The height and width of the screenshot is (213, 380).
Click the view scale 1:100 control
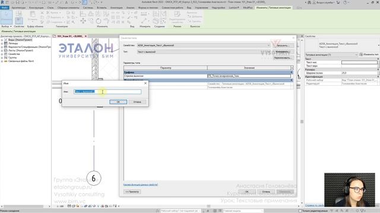pyautogui.click(x=60, y=206)
